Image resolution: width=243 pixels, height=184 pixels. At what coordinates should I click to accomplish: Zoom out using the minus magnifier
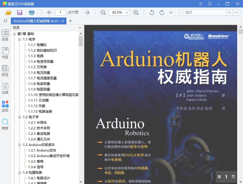coord(103,12)
